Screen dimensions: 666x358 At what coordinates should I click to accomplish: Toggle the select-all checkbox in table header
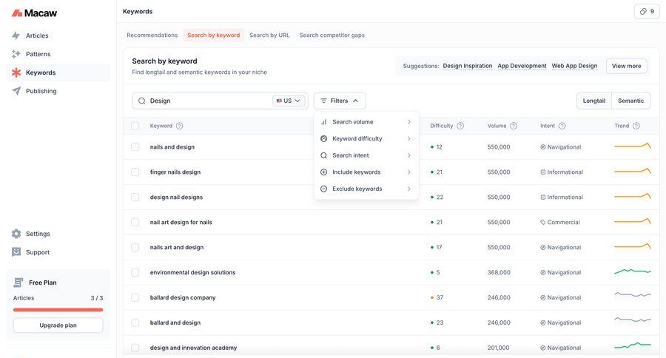[135, 126]
